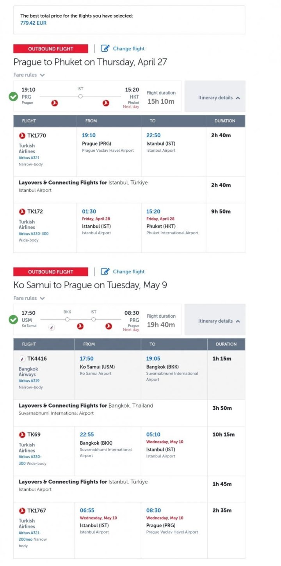Viewport: 281px width, 566px height.
Task: Open the Airbus A319 aircraft link for TK4416
Action: click(29, 381)
